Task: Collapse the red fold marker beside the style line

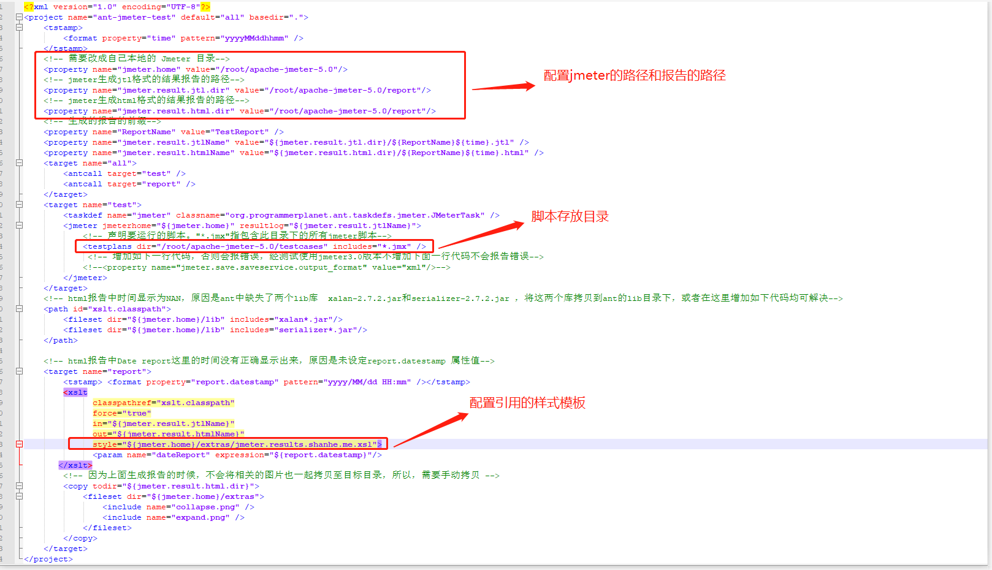Action: tap(19, 444)
